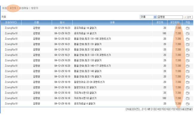Click the action icon for 찜글,만화,링크 131-180 코멘트쓰기 row
The width and height of the screenshot is (194, 119).
[188, 39]
